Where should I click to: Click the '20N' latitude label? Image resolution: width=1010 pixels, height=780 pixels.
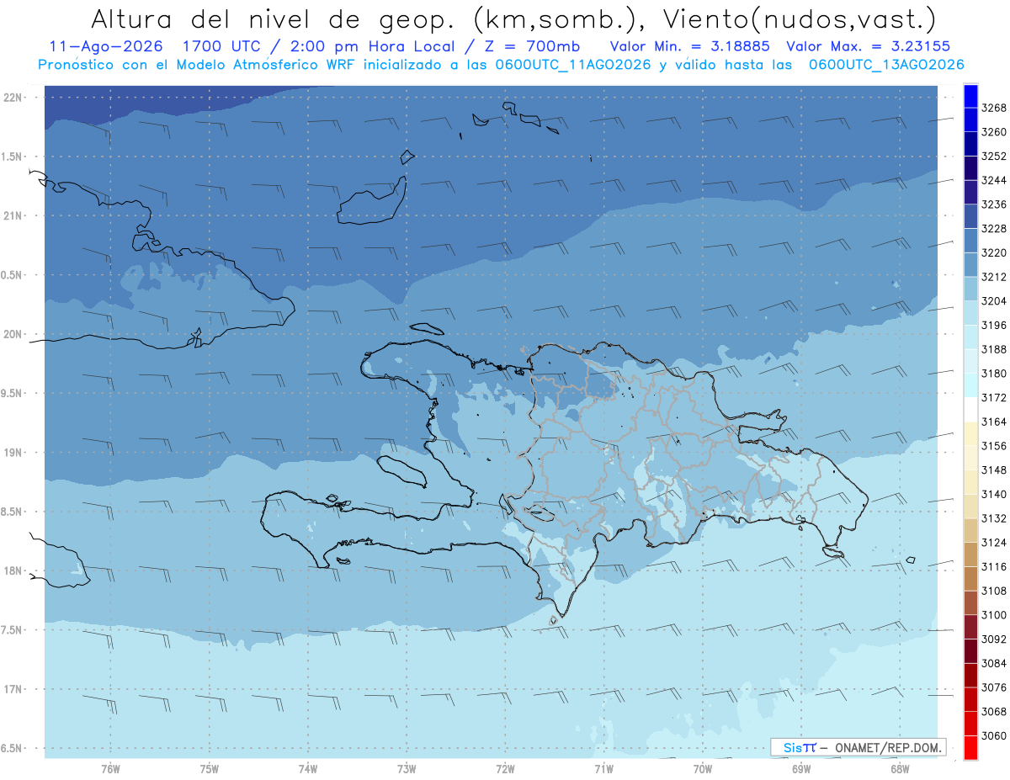point(13,335)
